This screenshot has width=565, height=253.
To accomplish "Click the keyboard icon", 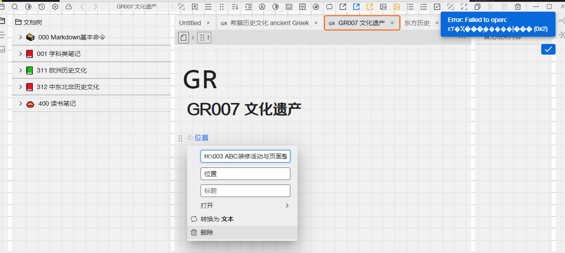I will [289, 7].
